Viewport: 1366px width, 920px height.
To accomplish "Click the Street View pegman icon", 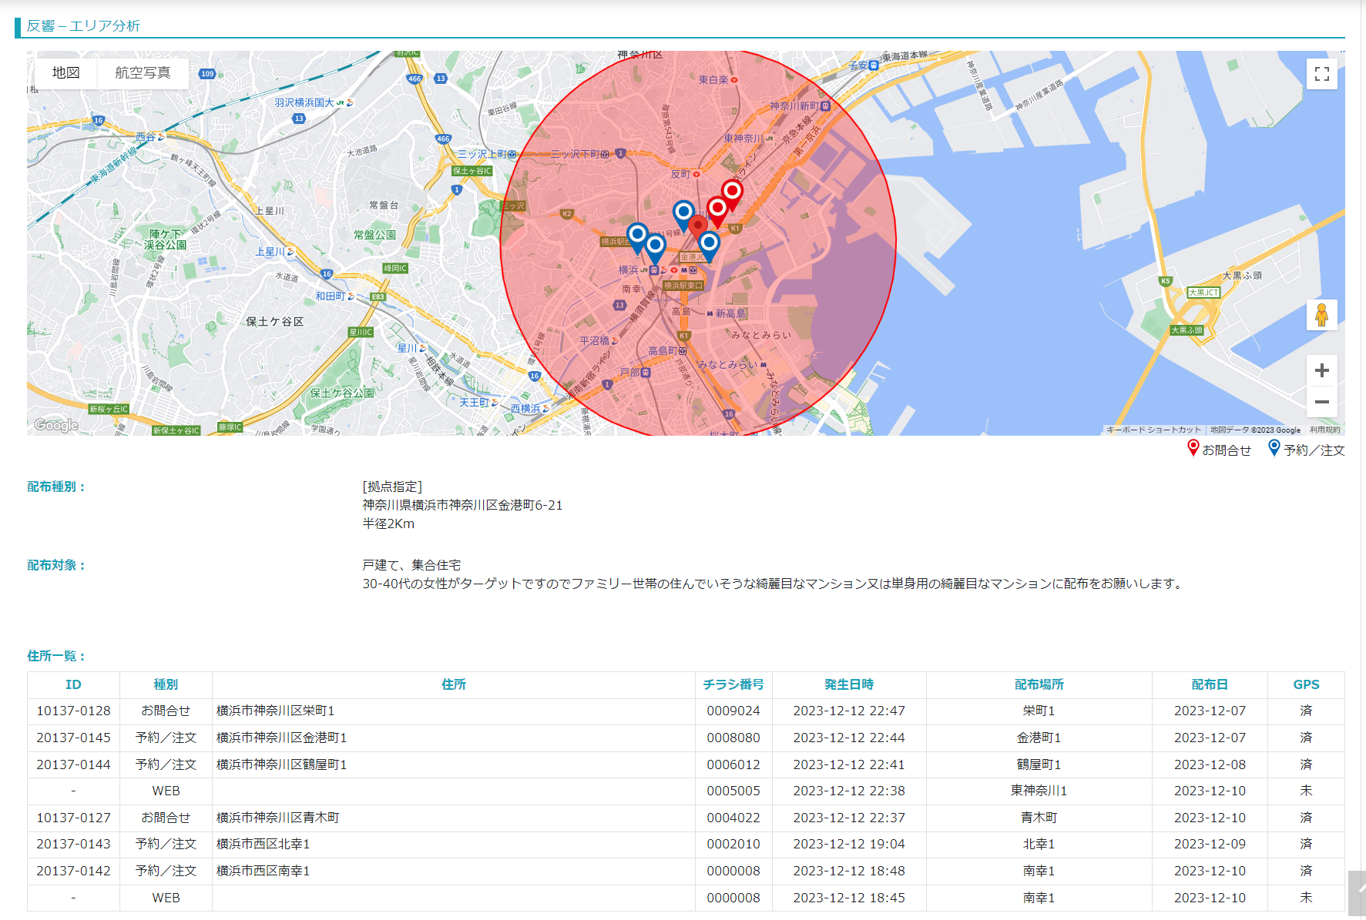I will 1322,315.
